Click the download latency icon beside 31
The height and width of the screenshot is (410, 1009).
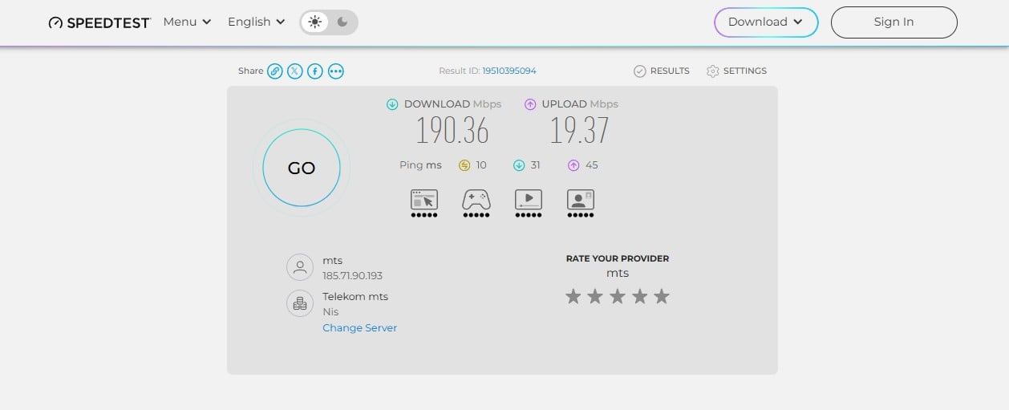pos(519,165)
